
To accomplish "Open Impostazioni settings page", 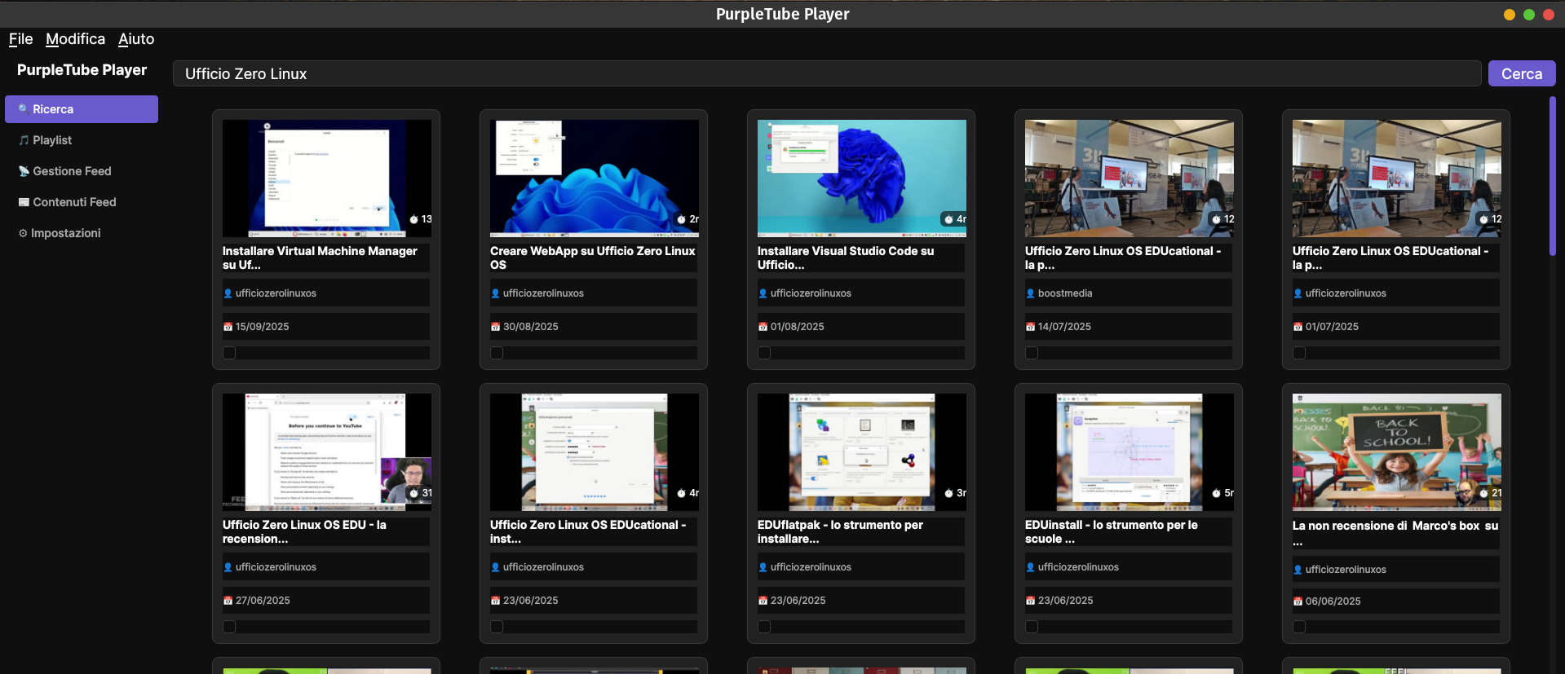I will pos(82,233).
